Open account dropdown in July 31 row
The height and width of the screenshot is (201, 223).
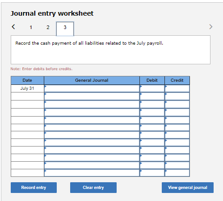(92, 88)
